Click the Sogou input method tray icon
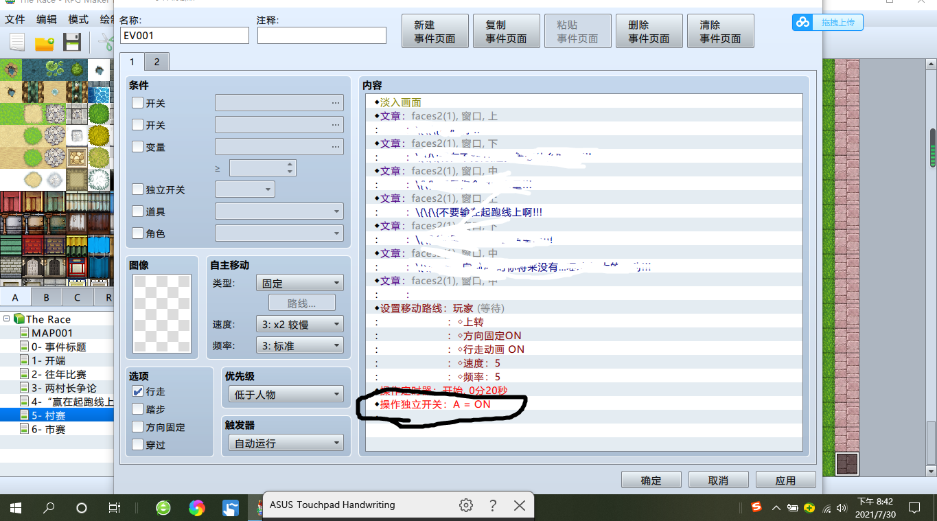The height and width of the screenshot is (521, 937). pyautogui.click(x=756, y=507)
